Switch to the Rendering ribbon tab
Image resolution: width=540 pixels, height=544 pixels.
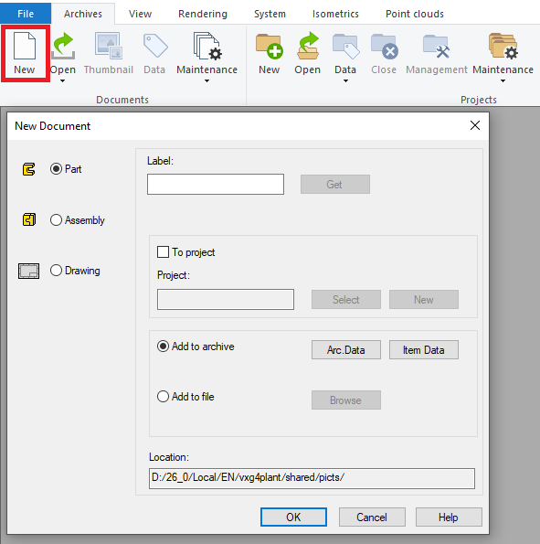tap(203, 14)
